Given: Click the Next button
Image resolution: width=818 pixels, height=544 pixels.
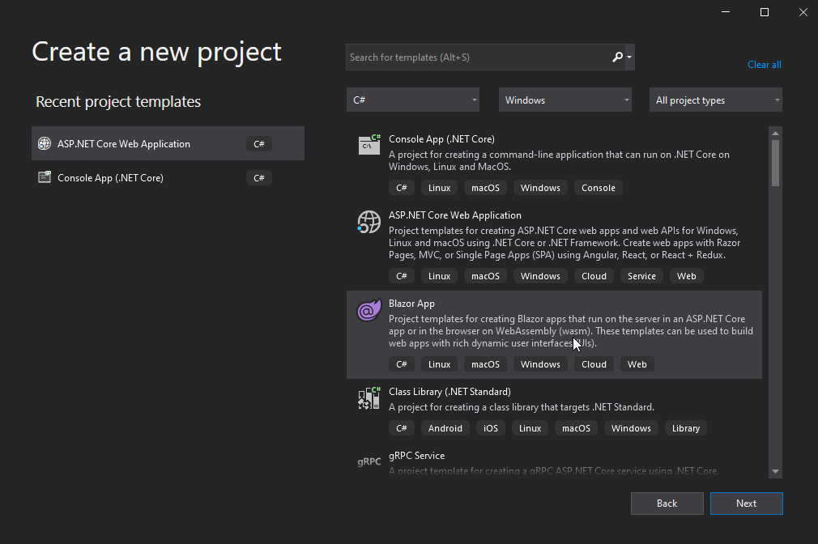Looking at the screenshot, I should 746,504.
